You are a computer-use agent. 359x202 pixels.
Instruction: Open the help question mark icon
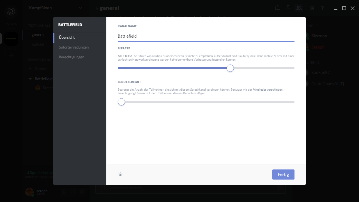[323, 8]
